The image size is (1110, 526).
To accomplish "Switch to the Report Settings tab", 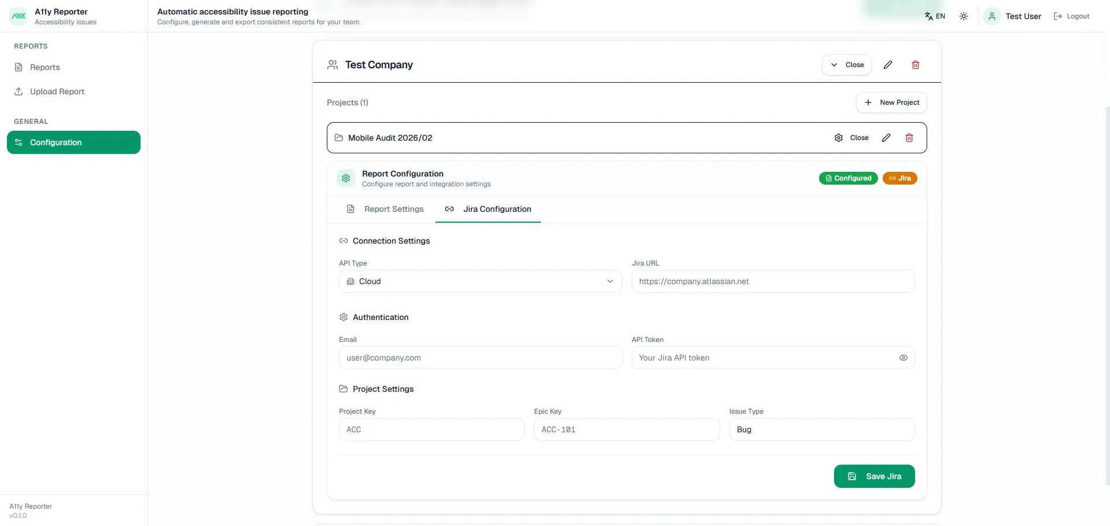I will point(385,209).
